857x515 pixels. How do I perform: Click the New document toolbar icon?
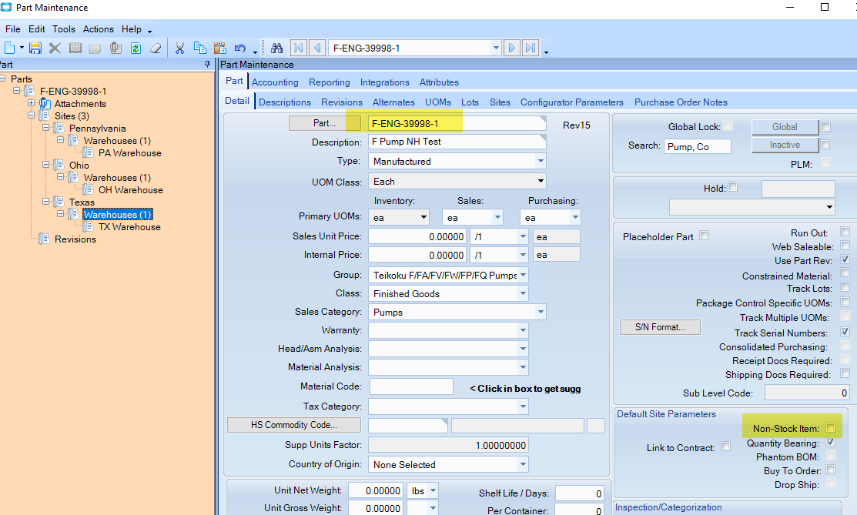pyautogui.click(x=9, y=48)
